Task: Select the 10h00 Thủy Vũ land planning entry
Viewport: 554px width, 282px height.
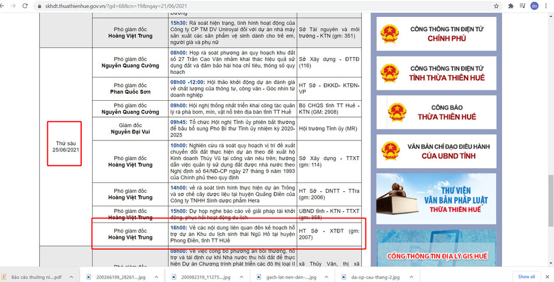Action: point(233,161)
